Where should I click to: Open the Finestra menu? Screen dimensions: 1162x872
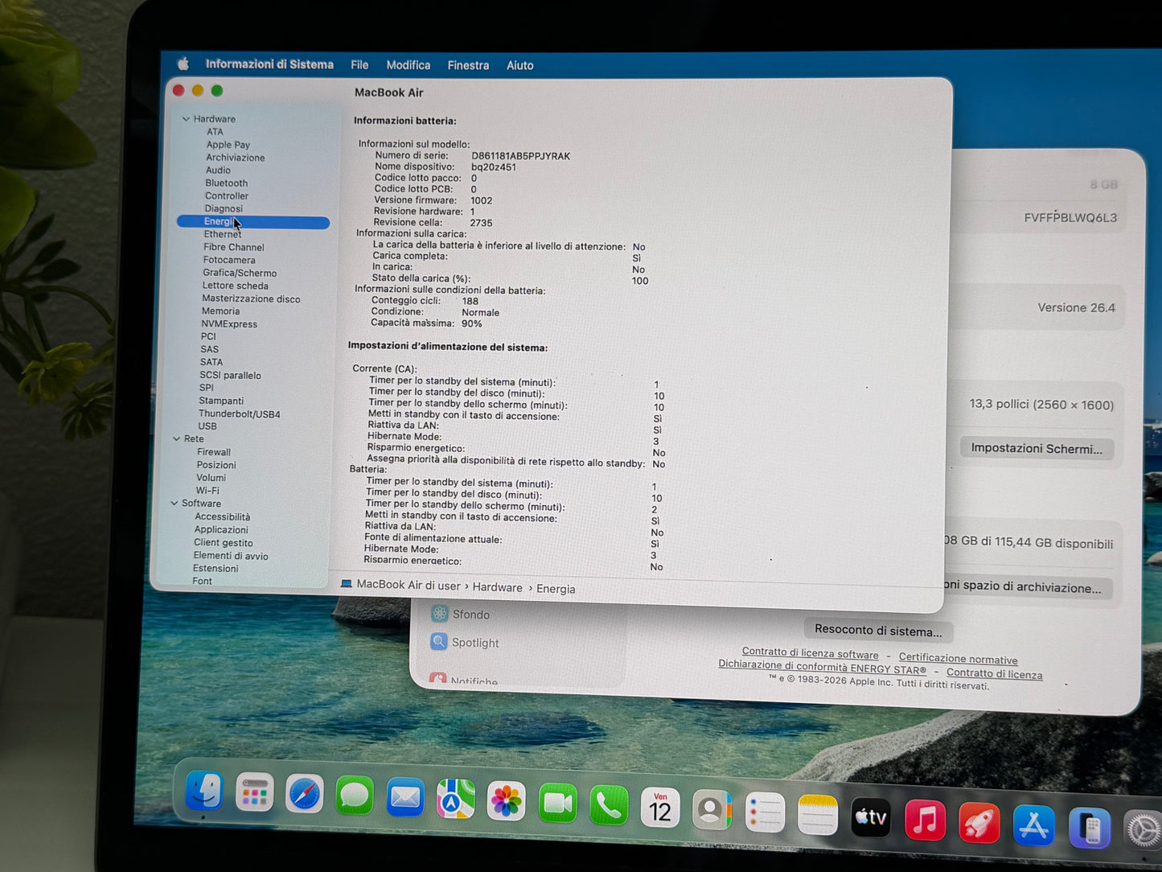(x=468, y=65)
